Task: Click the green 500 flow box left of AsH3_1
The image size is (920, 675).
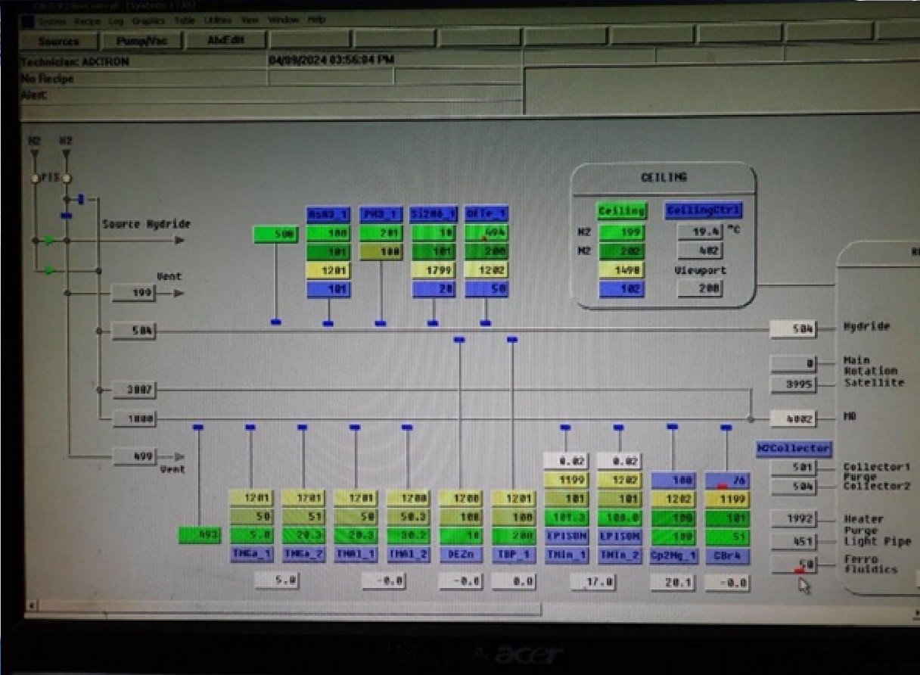Action: pos(275,235)
